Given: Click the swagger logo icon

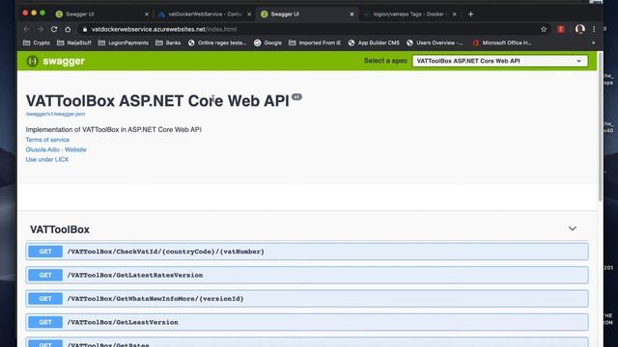Looking at the screenshot, I should (32, 61).
